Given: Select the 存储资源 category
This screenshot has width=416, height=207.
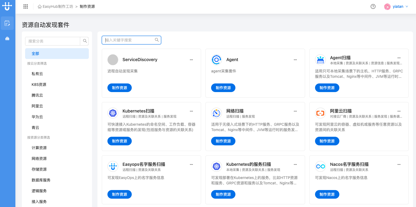Looking at the screenshot, I should (x=57, y=169).
